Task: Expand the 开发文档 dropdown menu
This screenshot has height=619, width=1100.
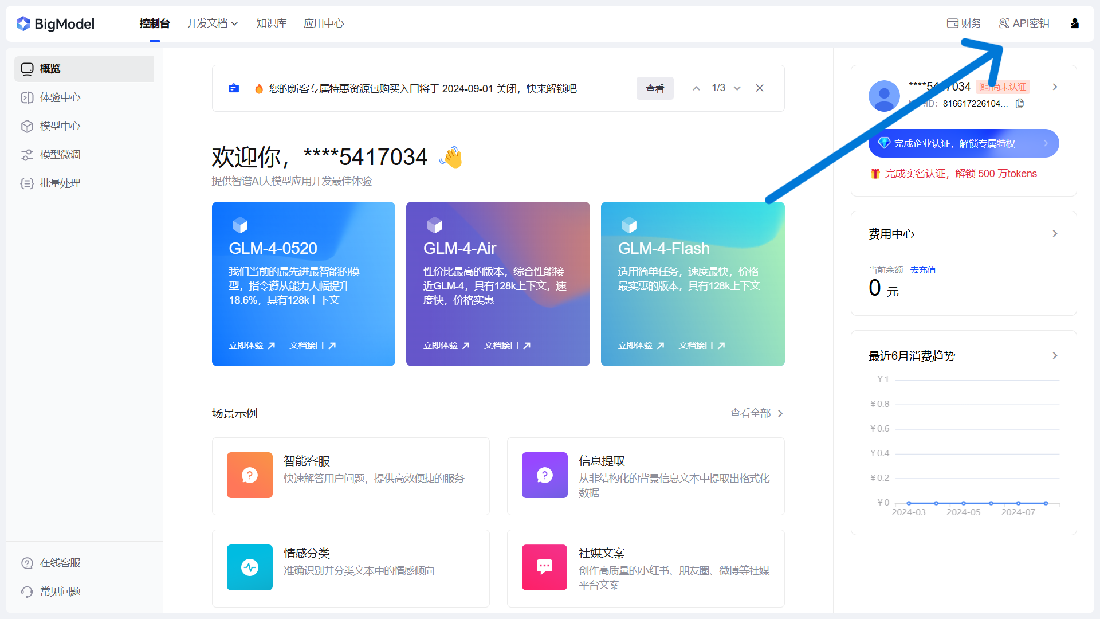Action: [x=212, y=23]
